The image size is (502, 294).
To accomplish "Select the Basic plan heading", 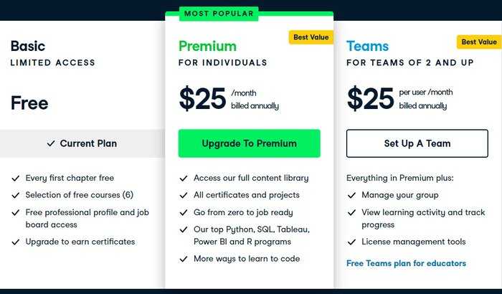I will [28, 46].
